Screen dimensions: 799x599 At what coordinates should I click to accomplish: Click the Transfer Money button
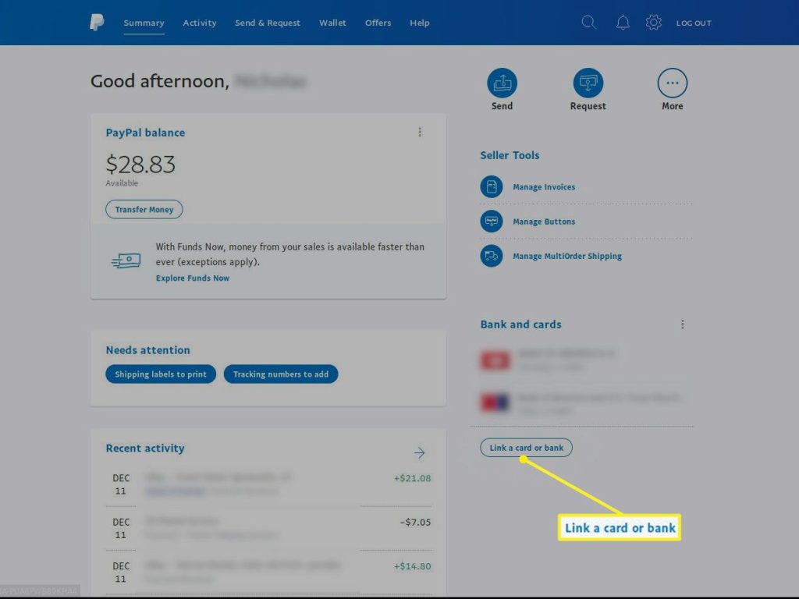click(144, 209)
